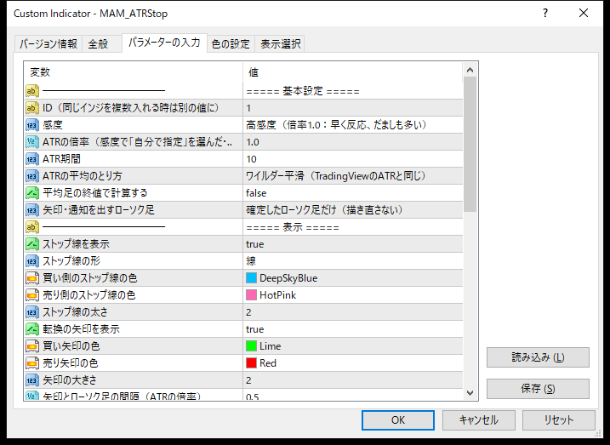
Task: Switch to the バージョン情報 tab
Action: (48, 44)
